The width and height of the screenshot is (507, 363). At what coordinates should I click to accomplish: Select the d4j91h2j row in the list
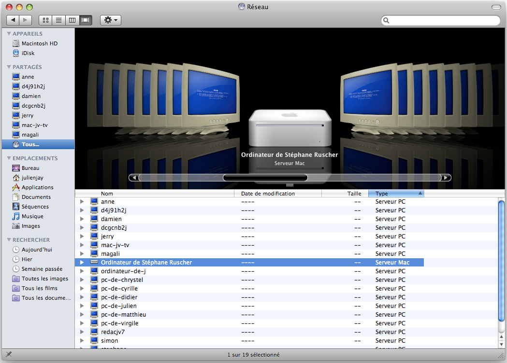[x=287, y=210]
